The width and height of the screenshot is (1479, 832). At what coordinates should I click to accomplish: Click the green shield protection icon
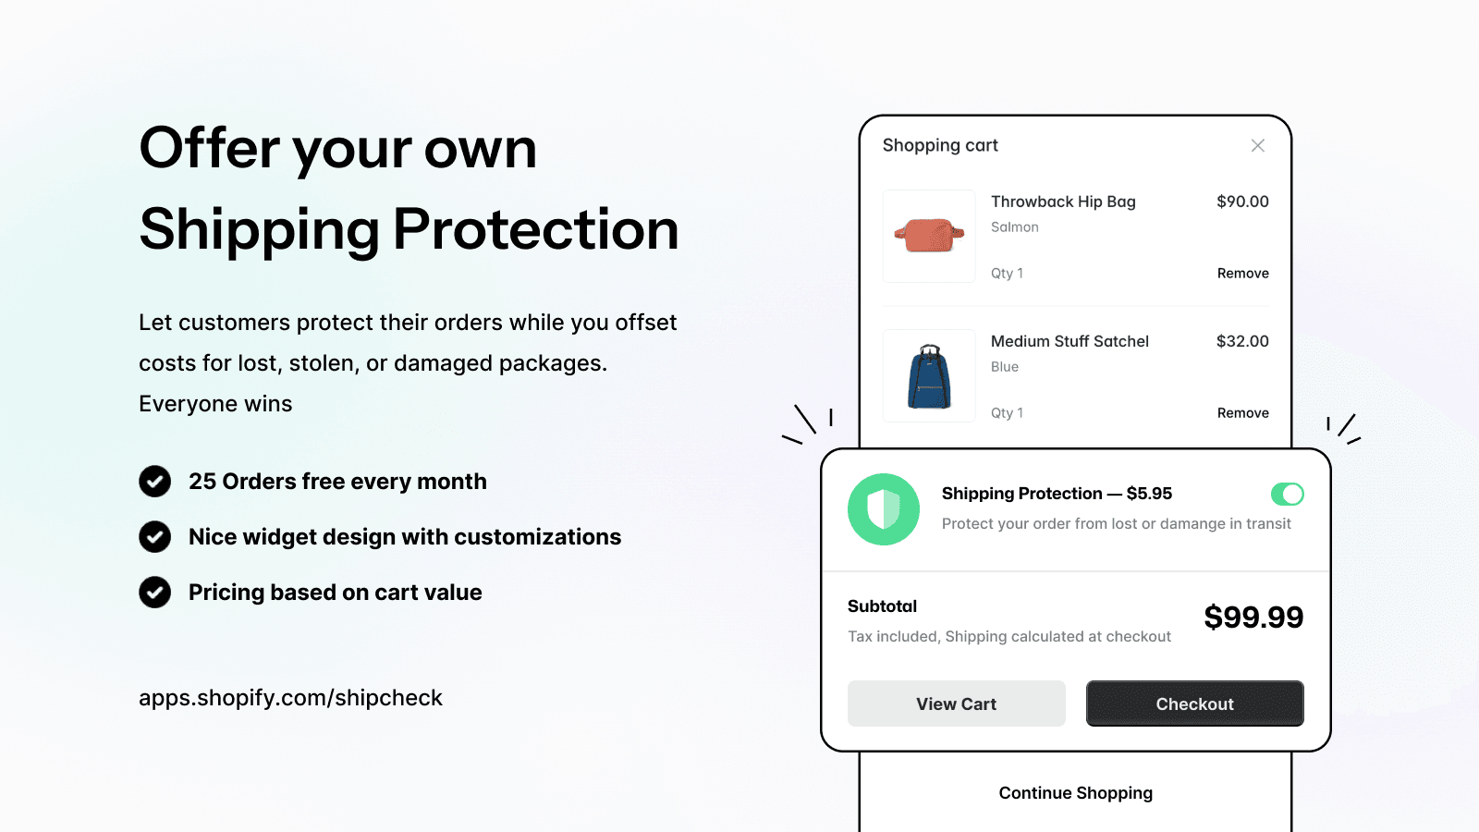tap(883, 509)
